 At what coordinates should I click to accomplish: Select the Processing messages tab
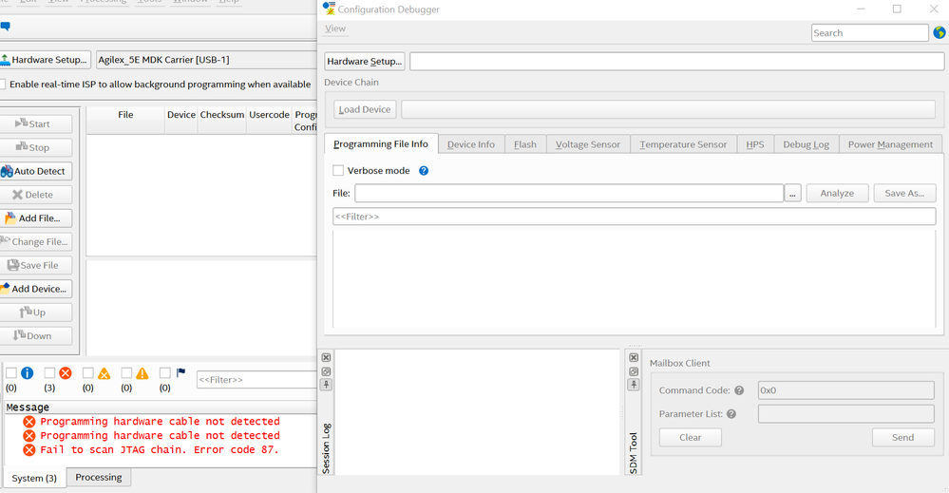(99, 478)
